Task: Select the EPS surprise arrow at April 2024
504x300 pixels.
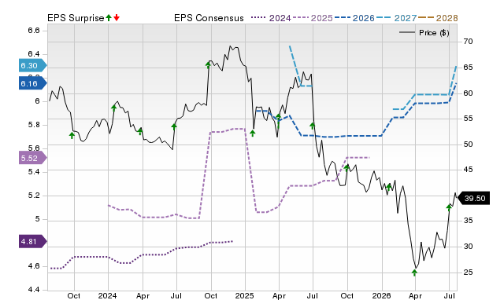Action: [x=140, y=131]
